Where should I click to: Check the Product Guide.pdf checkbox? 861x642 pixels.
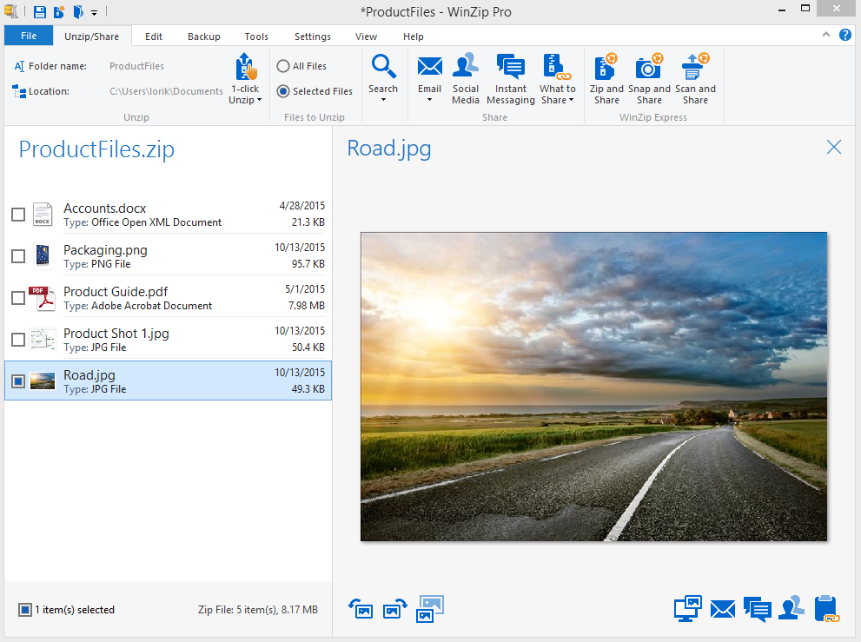(x=18, y=298)
